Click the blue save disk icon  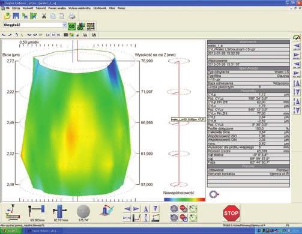(x=16, y=16)
